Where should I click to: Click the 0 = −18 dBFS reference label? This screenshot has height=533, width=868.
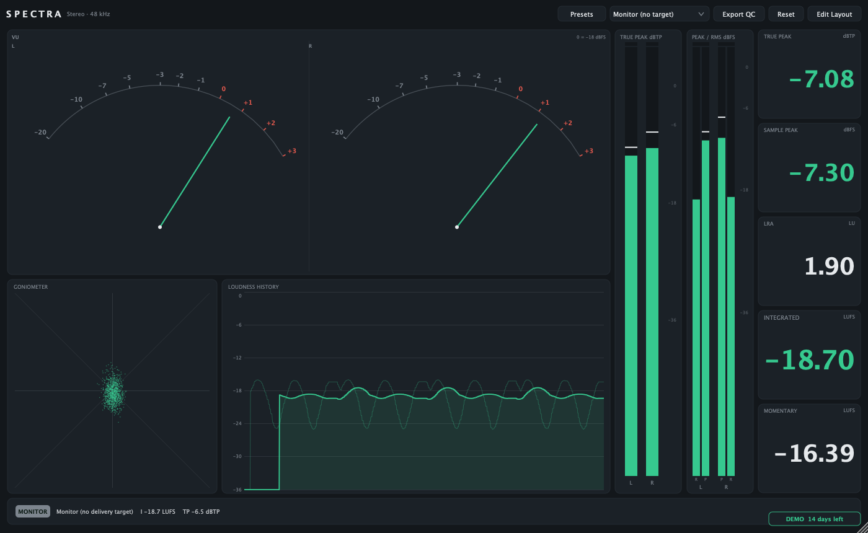pos(591,37)
